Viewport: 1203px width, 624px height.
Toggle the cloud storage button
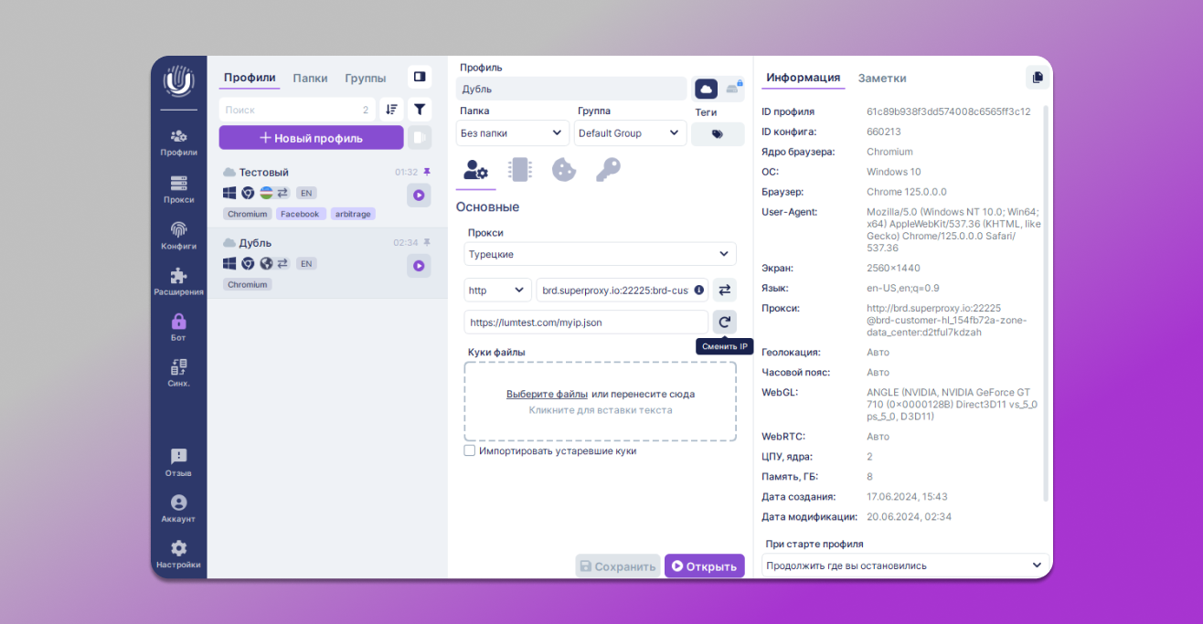click(x=706, y=89)
